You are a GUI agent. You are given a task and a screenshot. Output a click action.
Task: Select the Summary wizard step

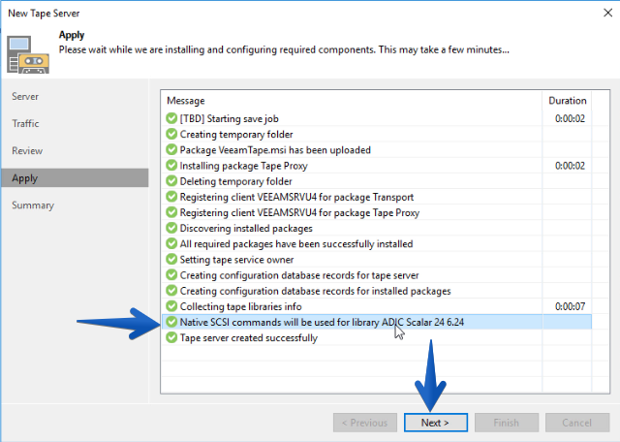(x=33, y=205)
